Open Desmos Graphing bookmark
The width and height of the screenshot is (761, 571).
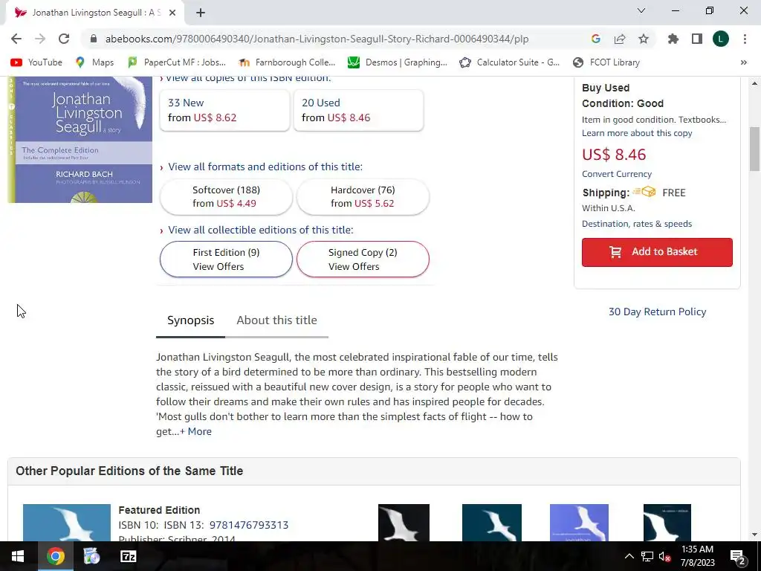(398, 62)
